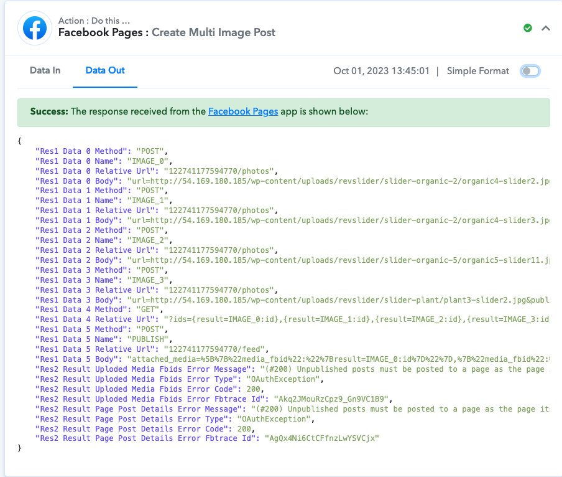Screen dimensions: 562x477
Task: Click the Res1 Data 1 Relative Url line
Action: pos(156,210)
